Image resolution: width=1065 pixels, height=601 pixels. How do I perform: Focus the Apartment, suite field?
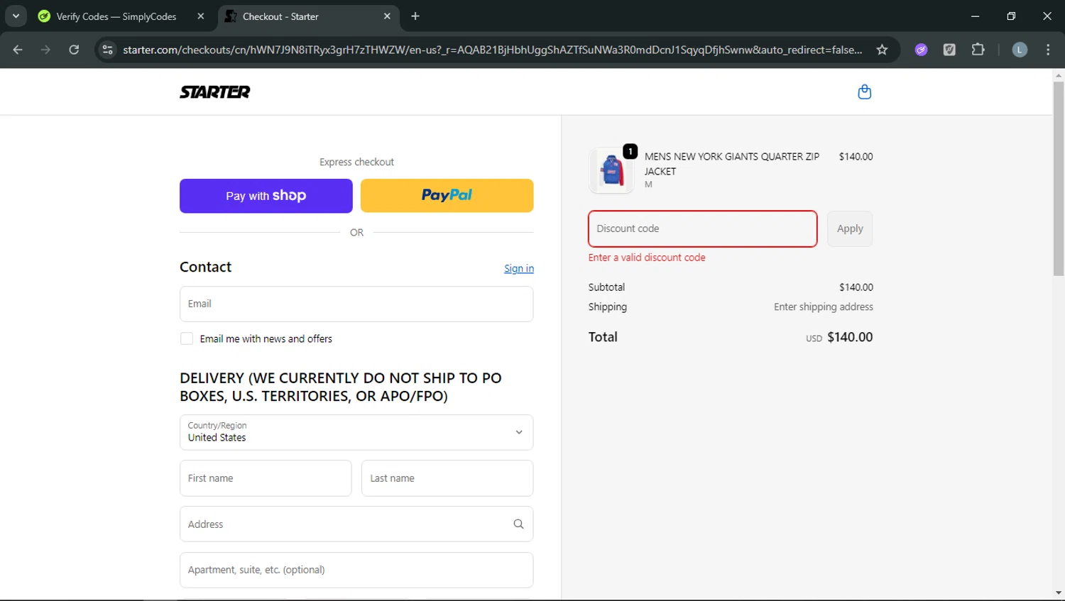(356, 570)
